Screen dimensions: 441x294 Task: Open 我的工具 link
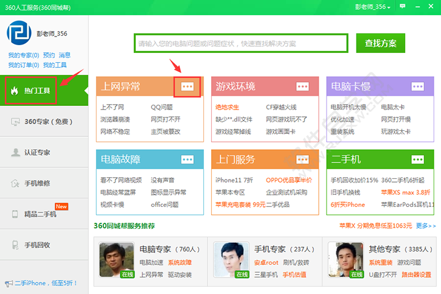point(55,65)
